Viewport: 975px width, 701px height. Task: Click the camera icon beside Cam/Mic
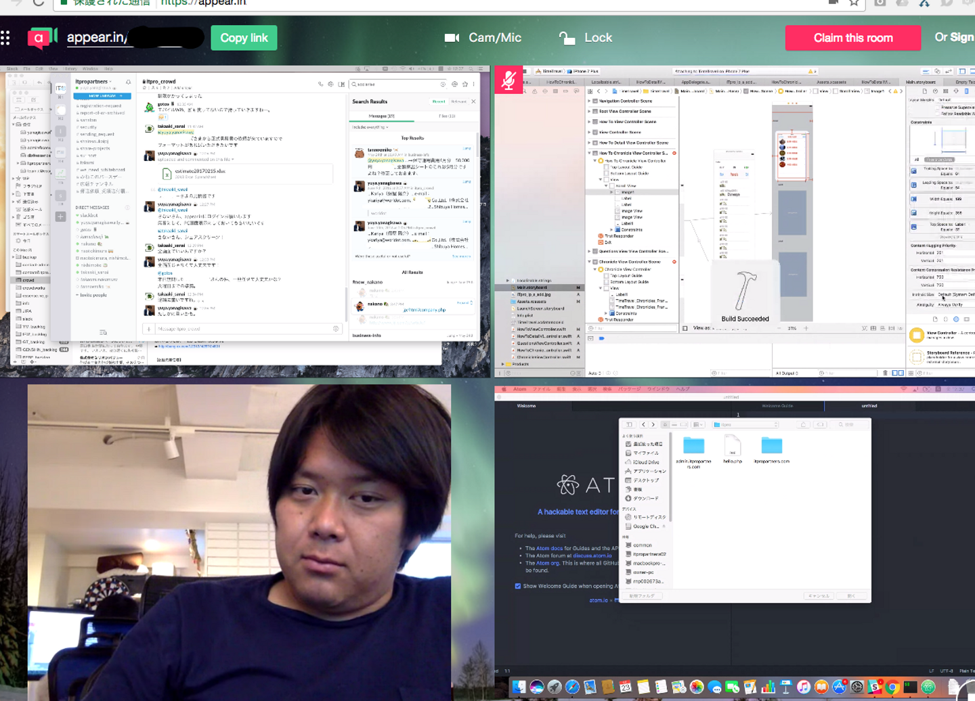point(452,38)
